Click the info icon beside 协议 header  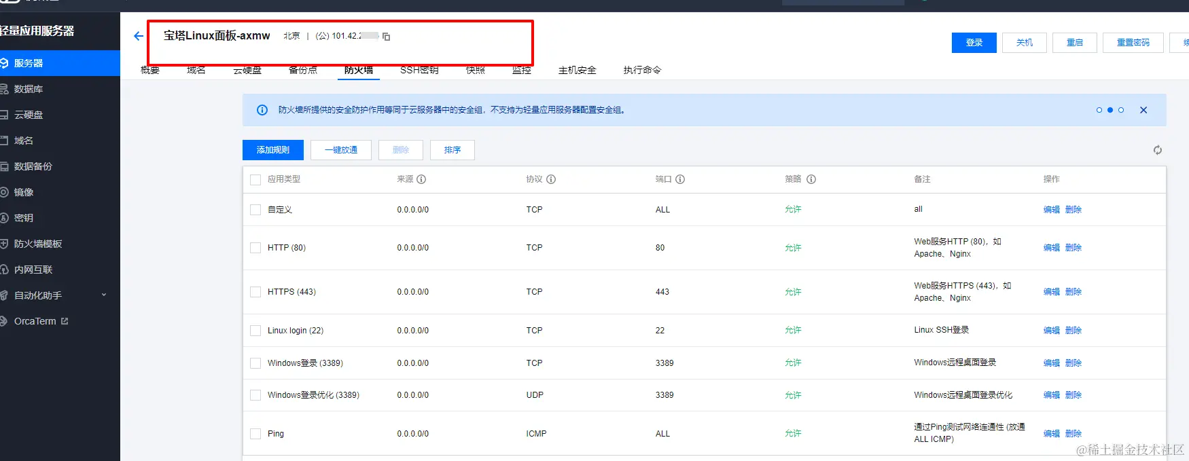(551, 179)
